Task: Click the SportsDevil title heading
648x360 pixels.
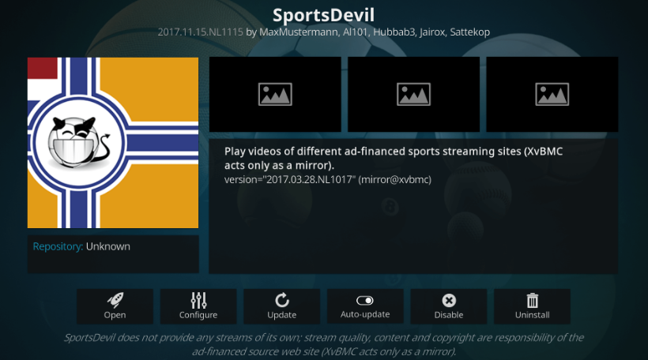Action: pyautogui.click(x=323, y=15)
